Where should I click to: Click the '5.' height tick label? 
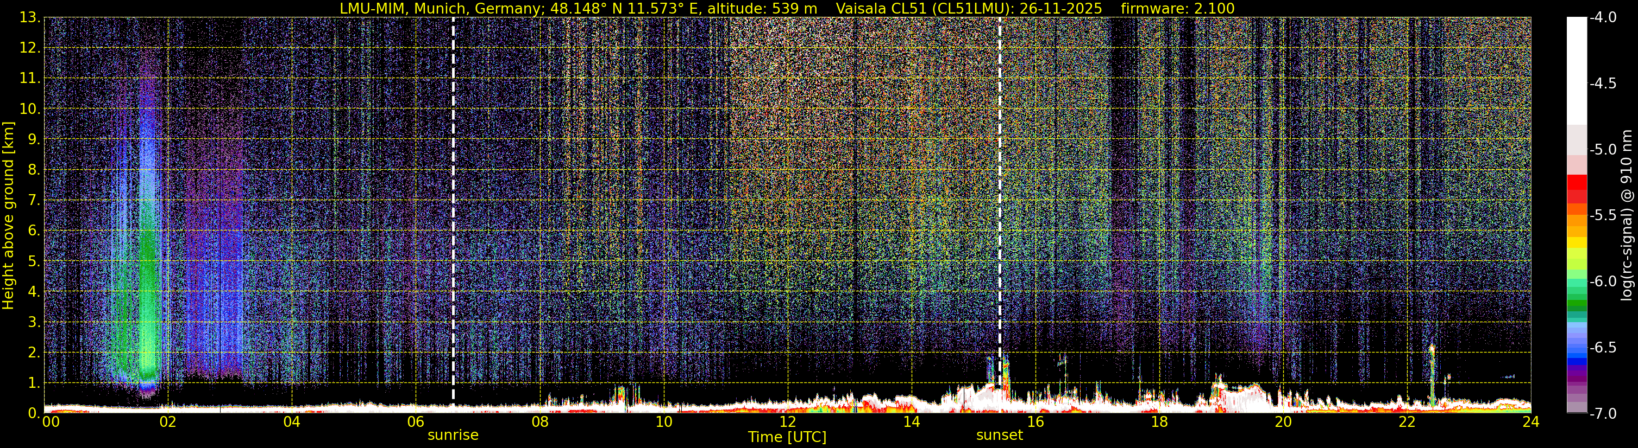point(34,261)
